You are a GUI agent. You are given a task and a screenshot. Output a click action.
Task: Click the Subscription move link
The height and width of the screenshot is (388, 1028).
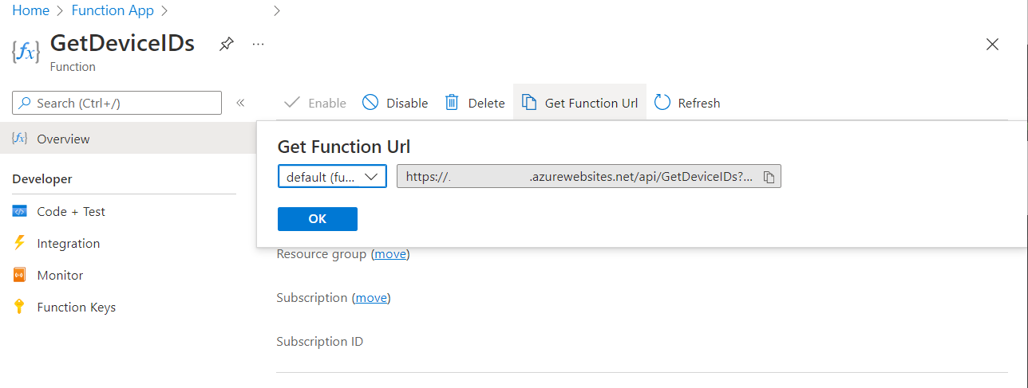[x=371, y=298]
